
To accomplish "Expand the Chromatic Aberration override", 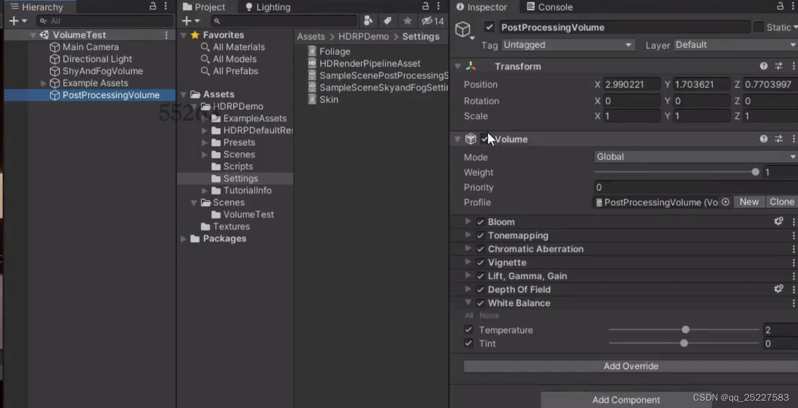I will [x=468, y=249].
